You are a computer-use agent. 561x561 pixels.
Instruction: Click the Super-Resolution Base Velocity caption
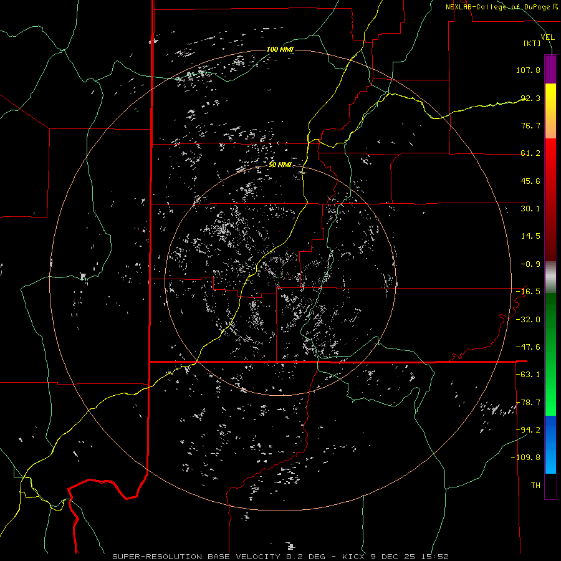(280, 557)
